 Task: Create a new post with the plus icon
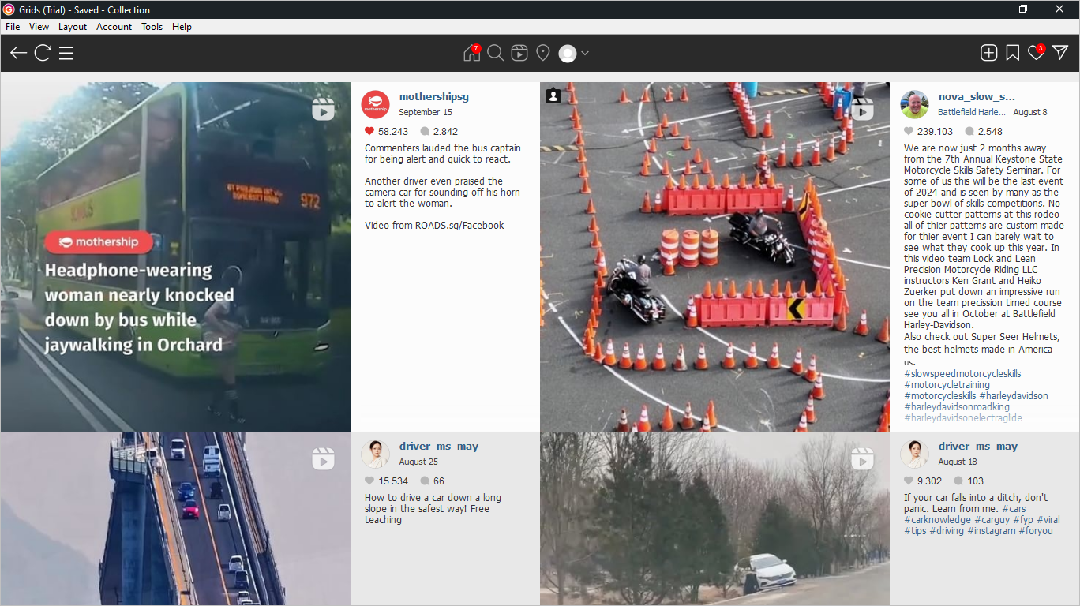tap(988, 53)
